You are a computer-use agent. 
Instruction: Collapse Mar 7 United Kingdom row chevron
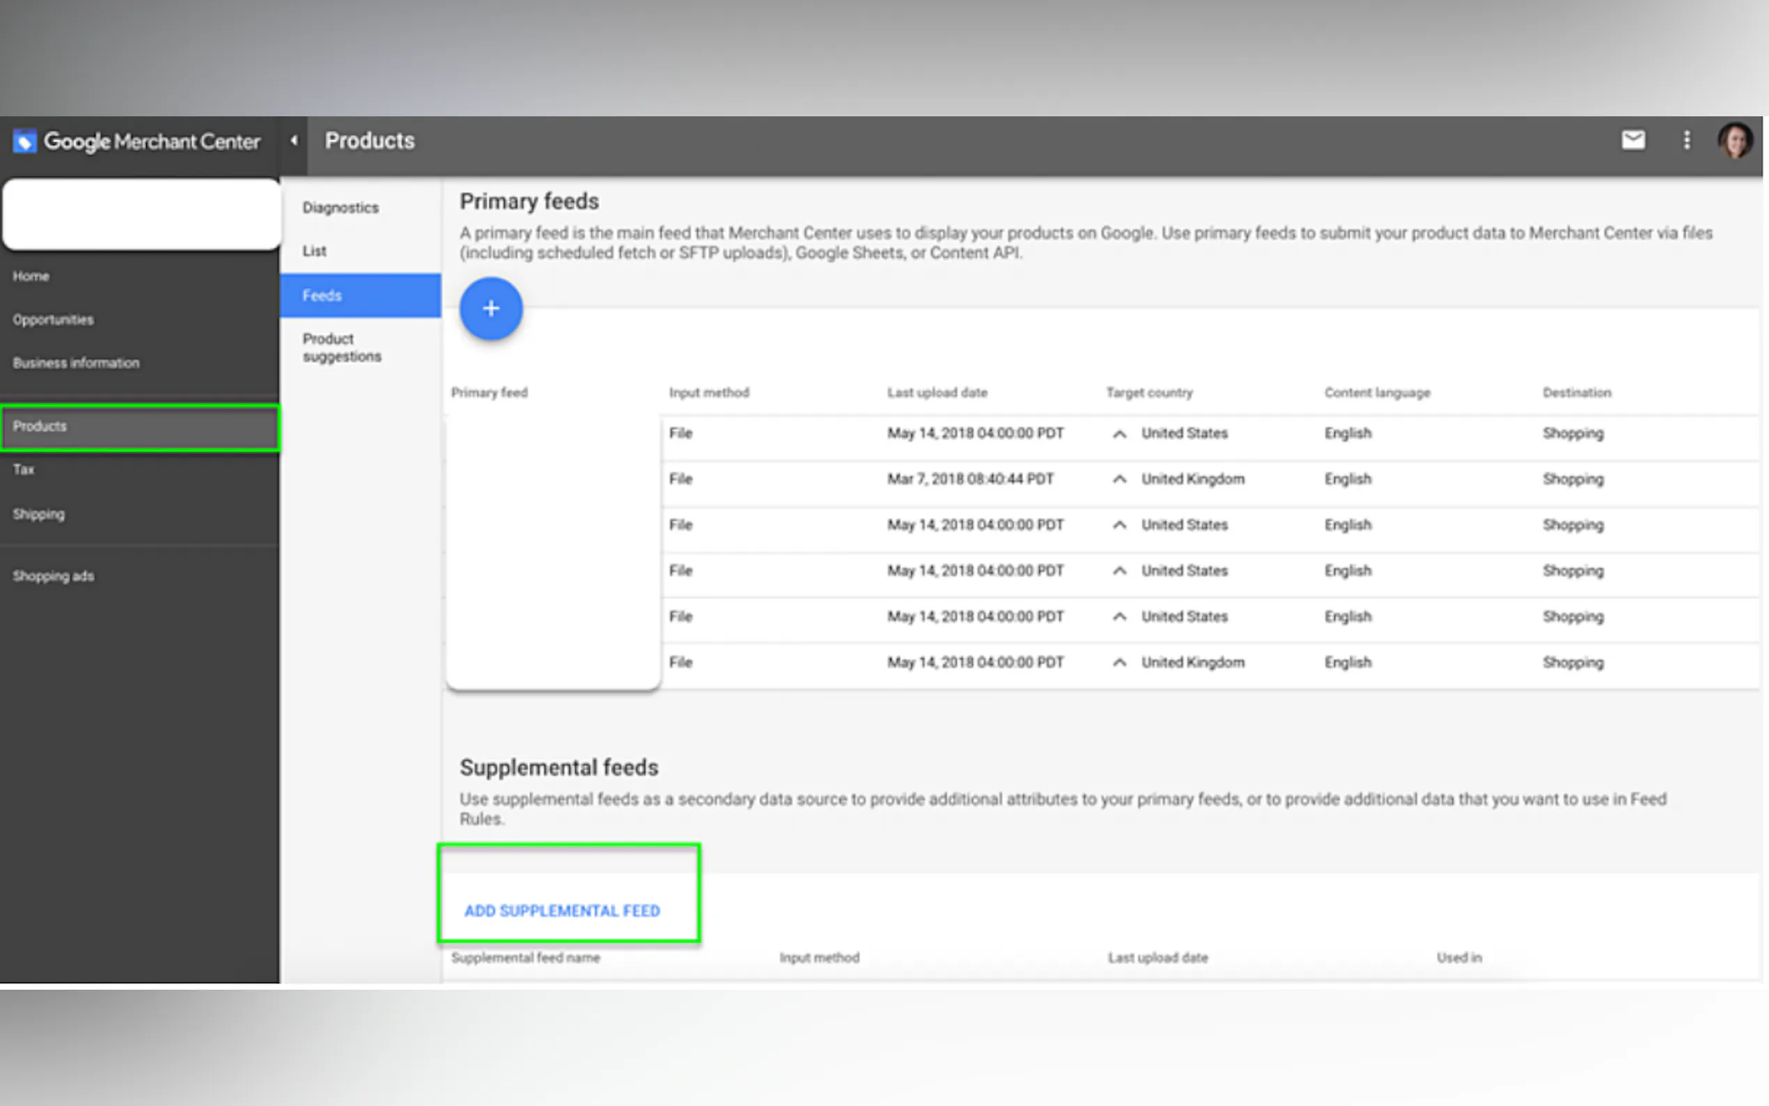coord(1119,479)
